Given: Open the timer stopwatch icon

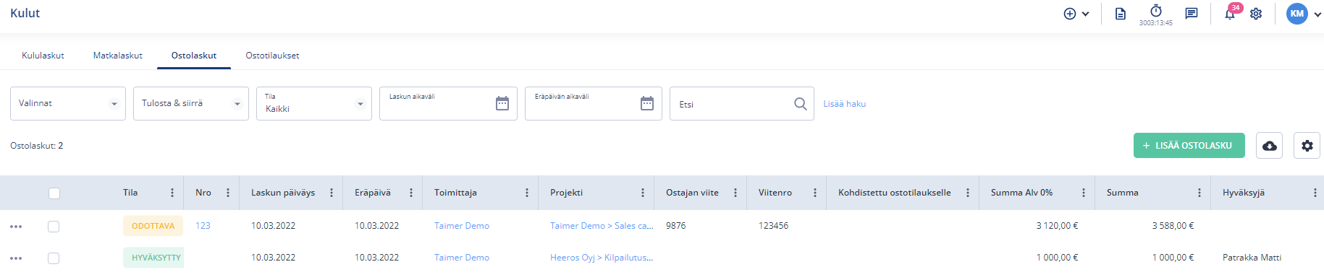Looking at the screenshot, I should 1156,11.
